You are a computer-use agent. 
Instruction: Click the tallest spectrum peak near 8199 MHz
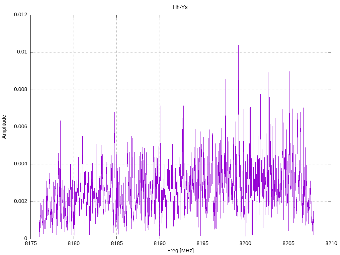pos(238,46)
